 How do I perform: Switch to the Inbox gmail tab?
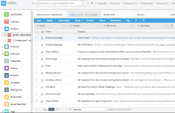point(84,15)
